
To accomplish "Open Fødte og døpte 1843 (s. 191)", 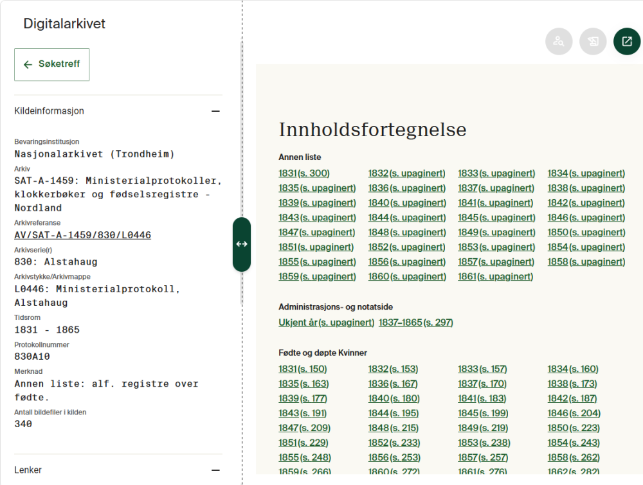I will pos(302,413).
